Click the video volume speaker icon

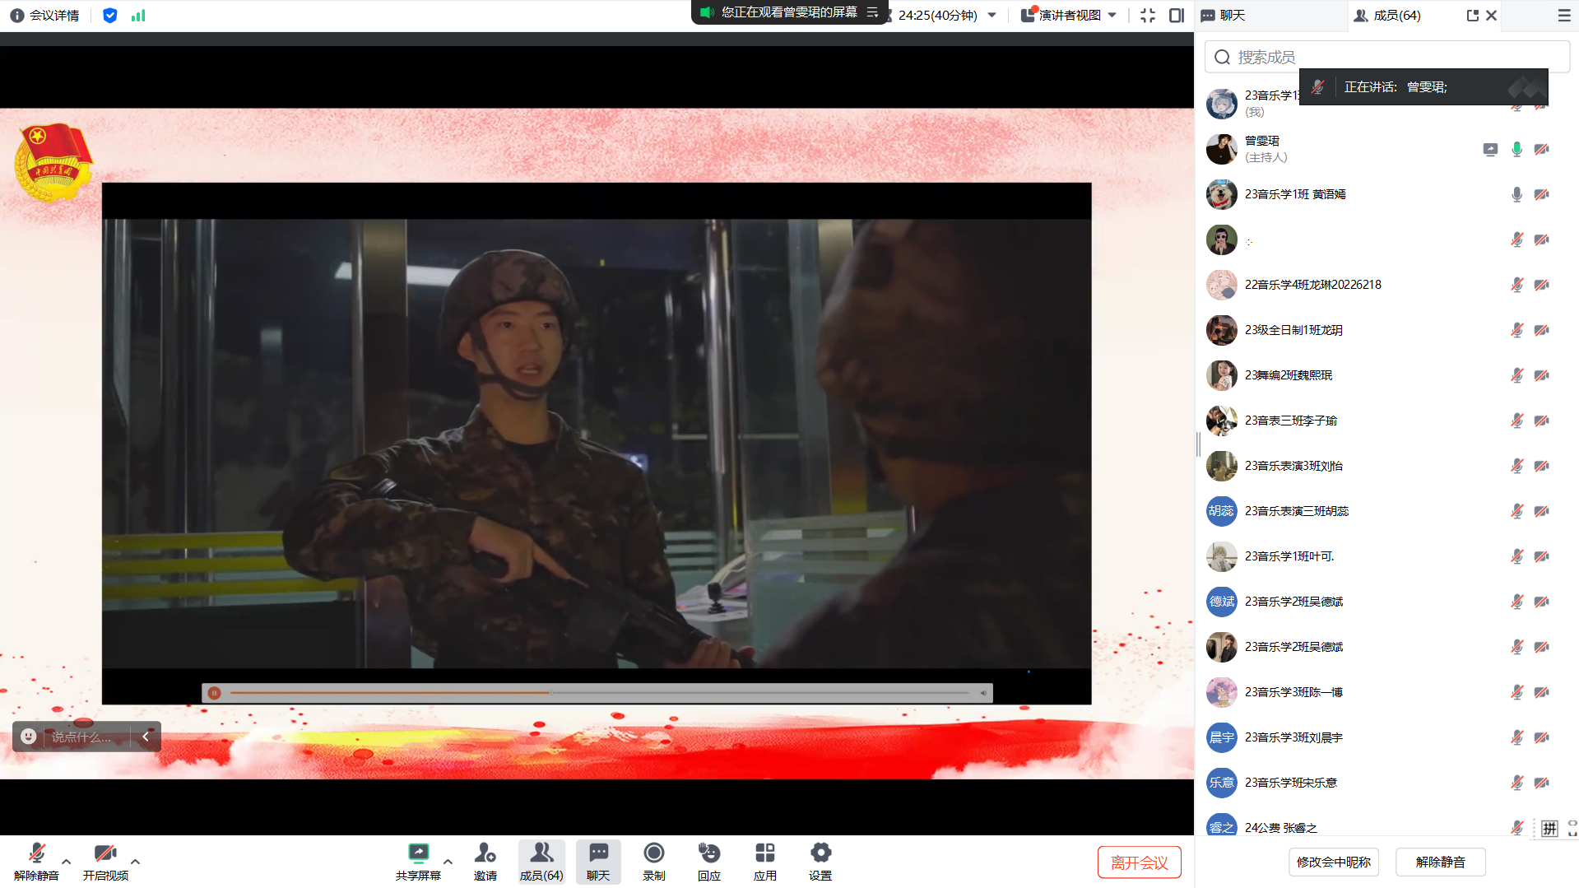(983, 693)
